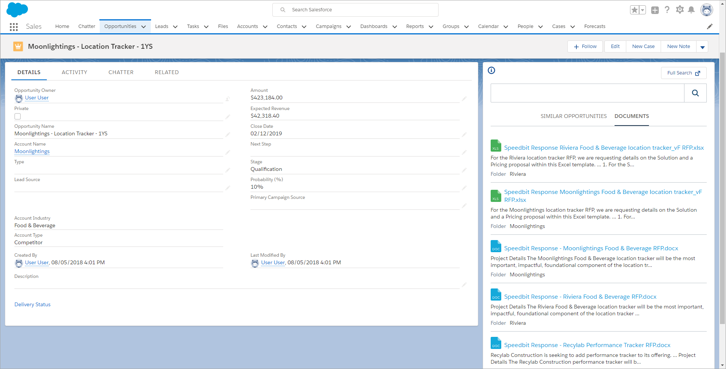
Task: Expand the Reports tab dropdown chevron
Action: [431, 27]
